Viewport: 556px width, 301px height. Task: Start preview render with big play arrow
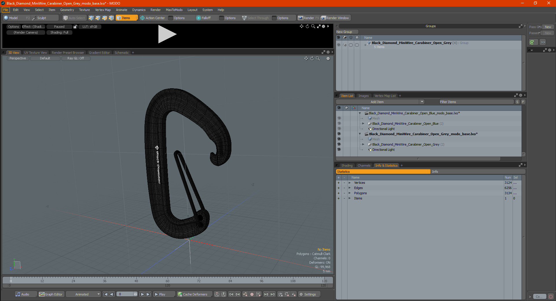tap(167, 34)
